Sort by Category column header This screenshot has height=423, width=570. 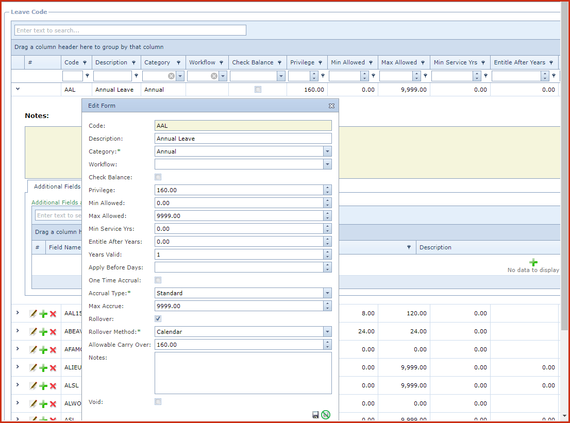[157, 62]
